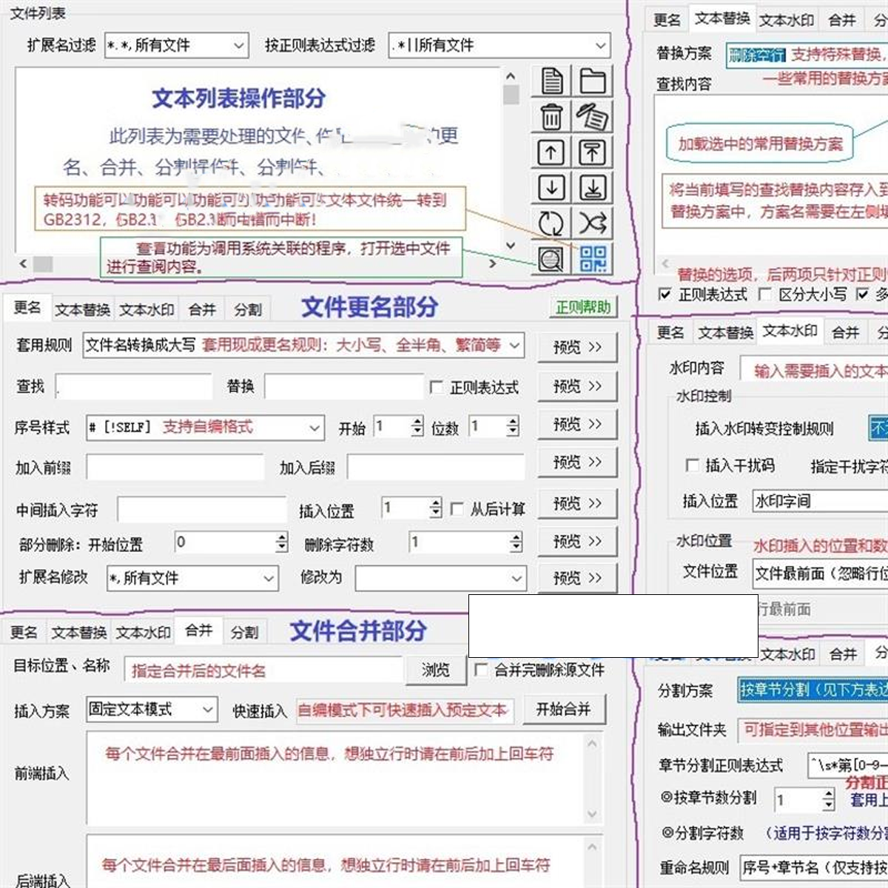This screenshot has height=888, width=888.
Task: Move selected file to top of list
Action: click(x=594, y=153)
